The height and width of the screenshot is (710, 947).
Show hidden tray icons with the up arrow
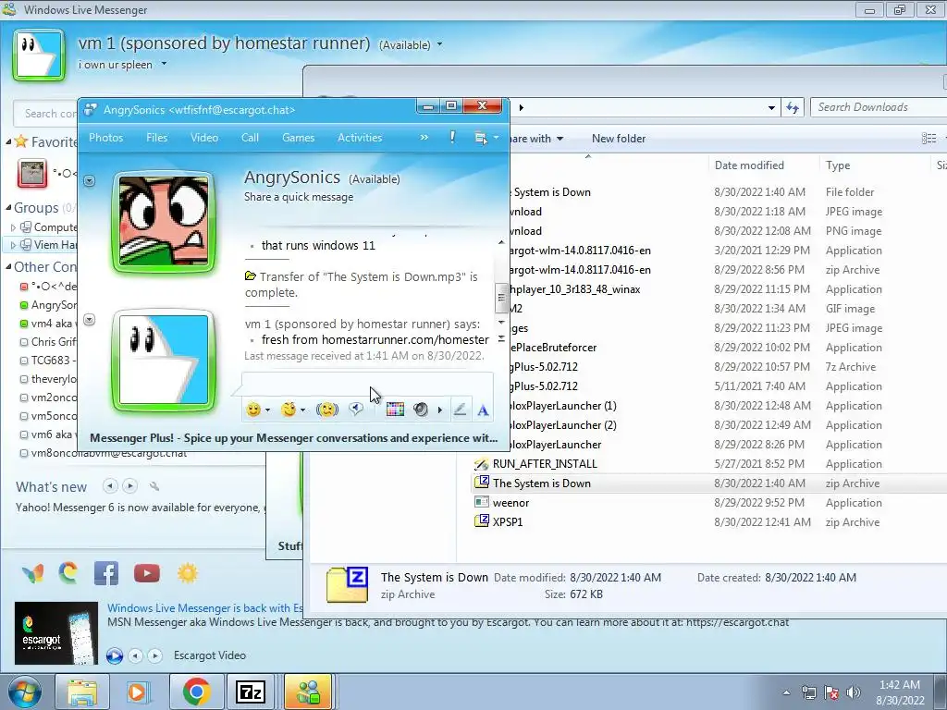786,692
